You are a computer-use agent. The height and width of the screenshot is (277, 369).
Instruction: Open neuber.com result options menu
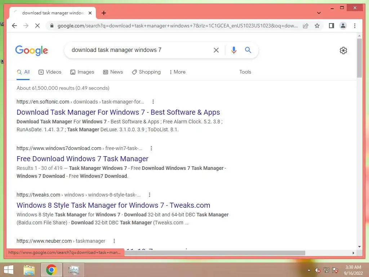[x=114, y=241]
